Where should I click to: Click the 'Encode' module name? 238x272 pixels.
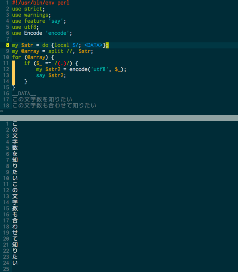(33, 33)
